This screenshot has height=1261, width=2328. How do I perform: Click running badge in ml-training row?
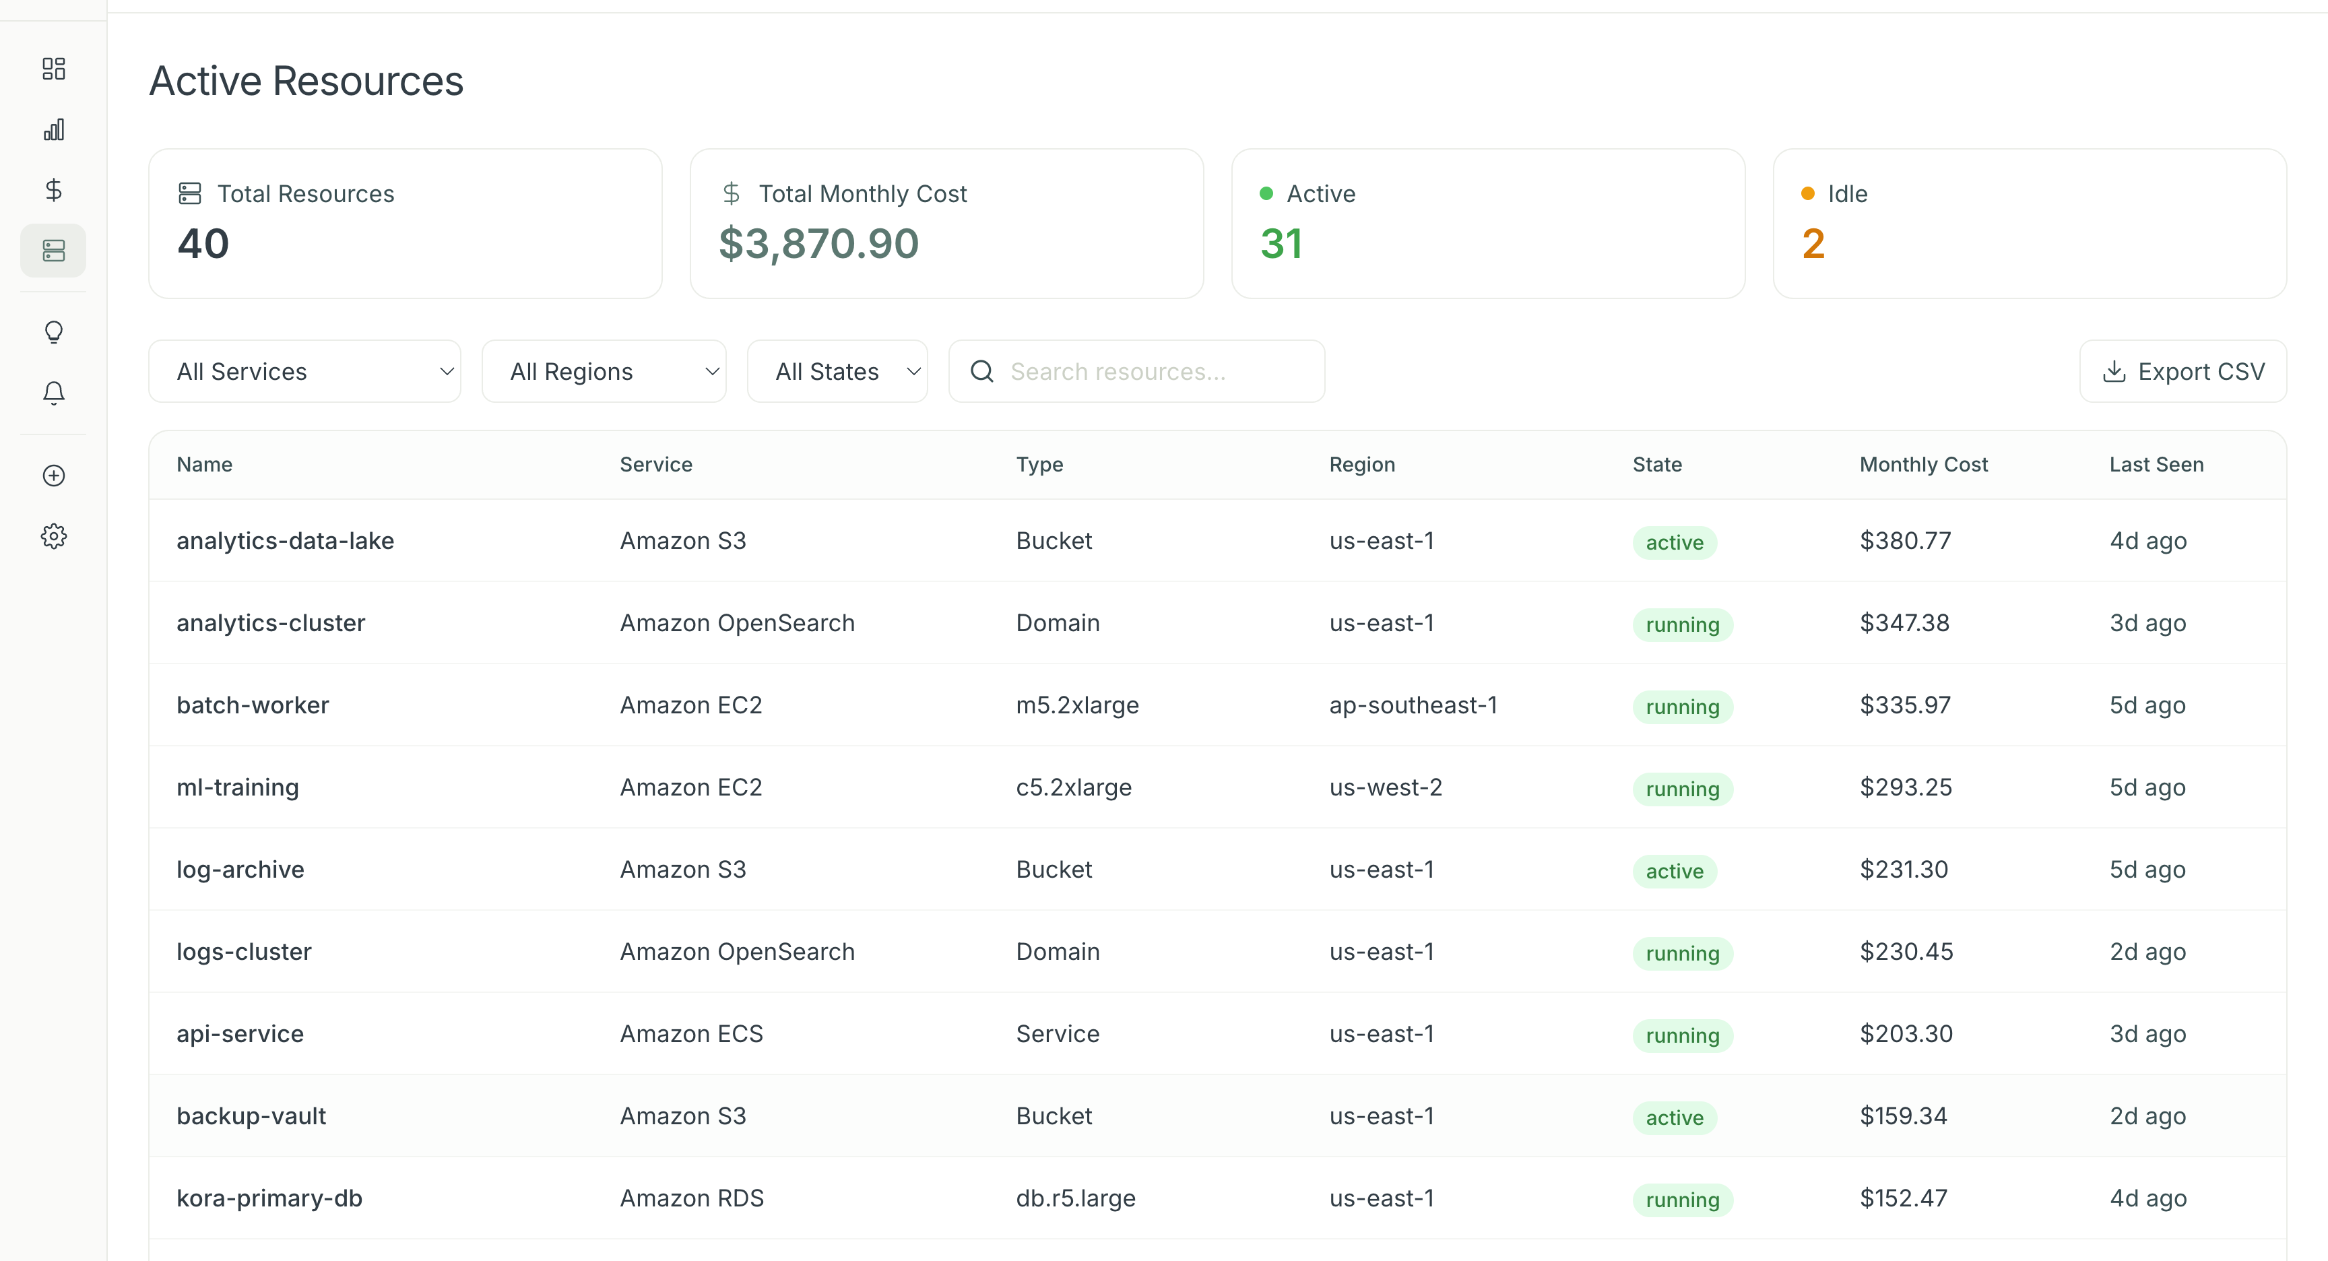pyautogui.click(x=1682, y=789)
